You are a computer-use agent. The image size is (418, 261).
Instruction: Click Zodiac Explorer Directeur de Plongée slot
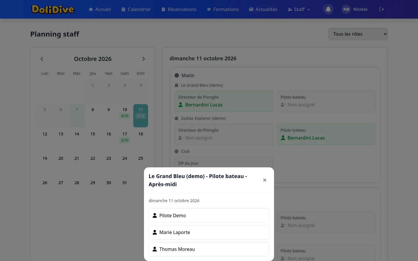point(224,134)
